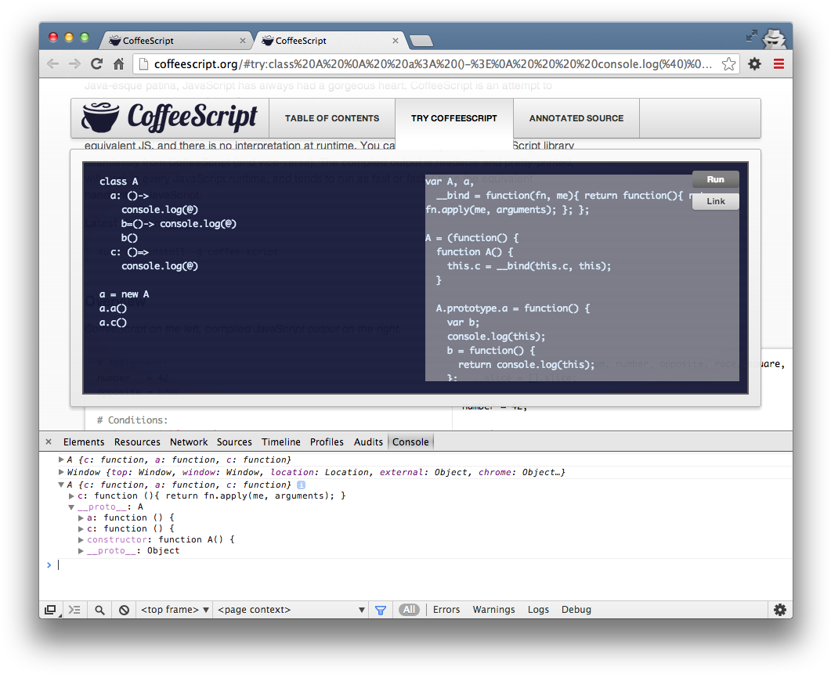This screenshot has height=674, width=831.
Task: Focus the address bar URL
Action: 433,64
